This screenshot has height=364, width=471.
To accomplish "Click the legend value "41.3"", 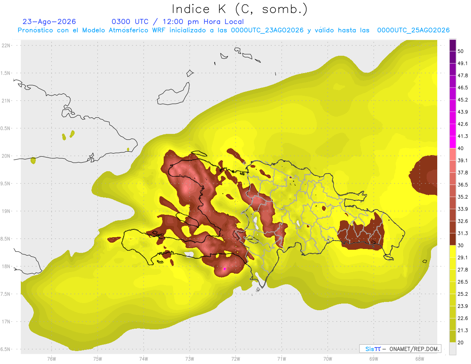I will (463, 136).
